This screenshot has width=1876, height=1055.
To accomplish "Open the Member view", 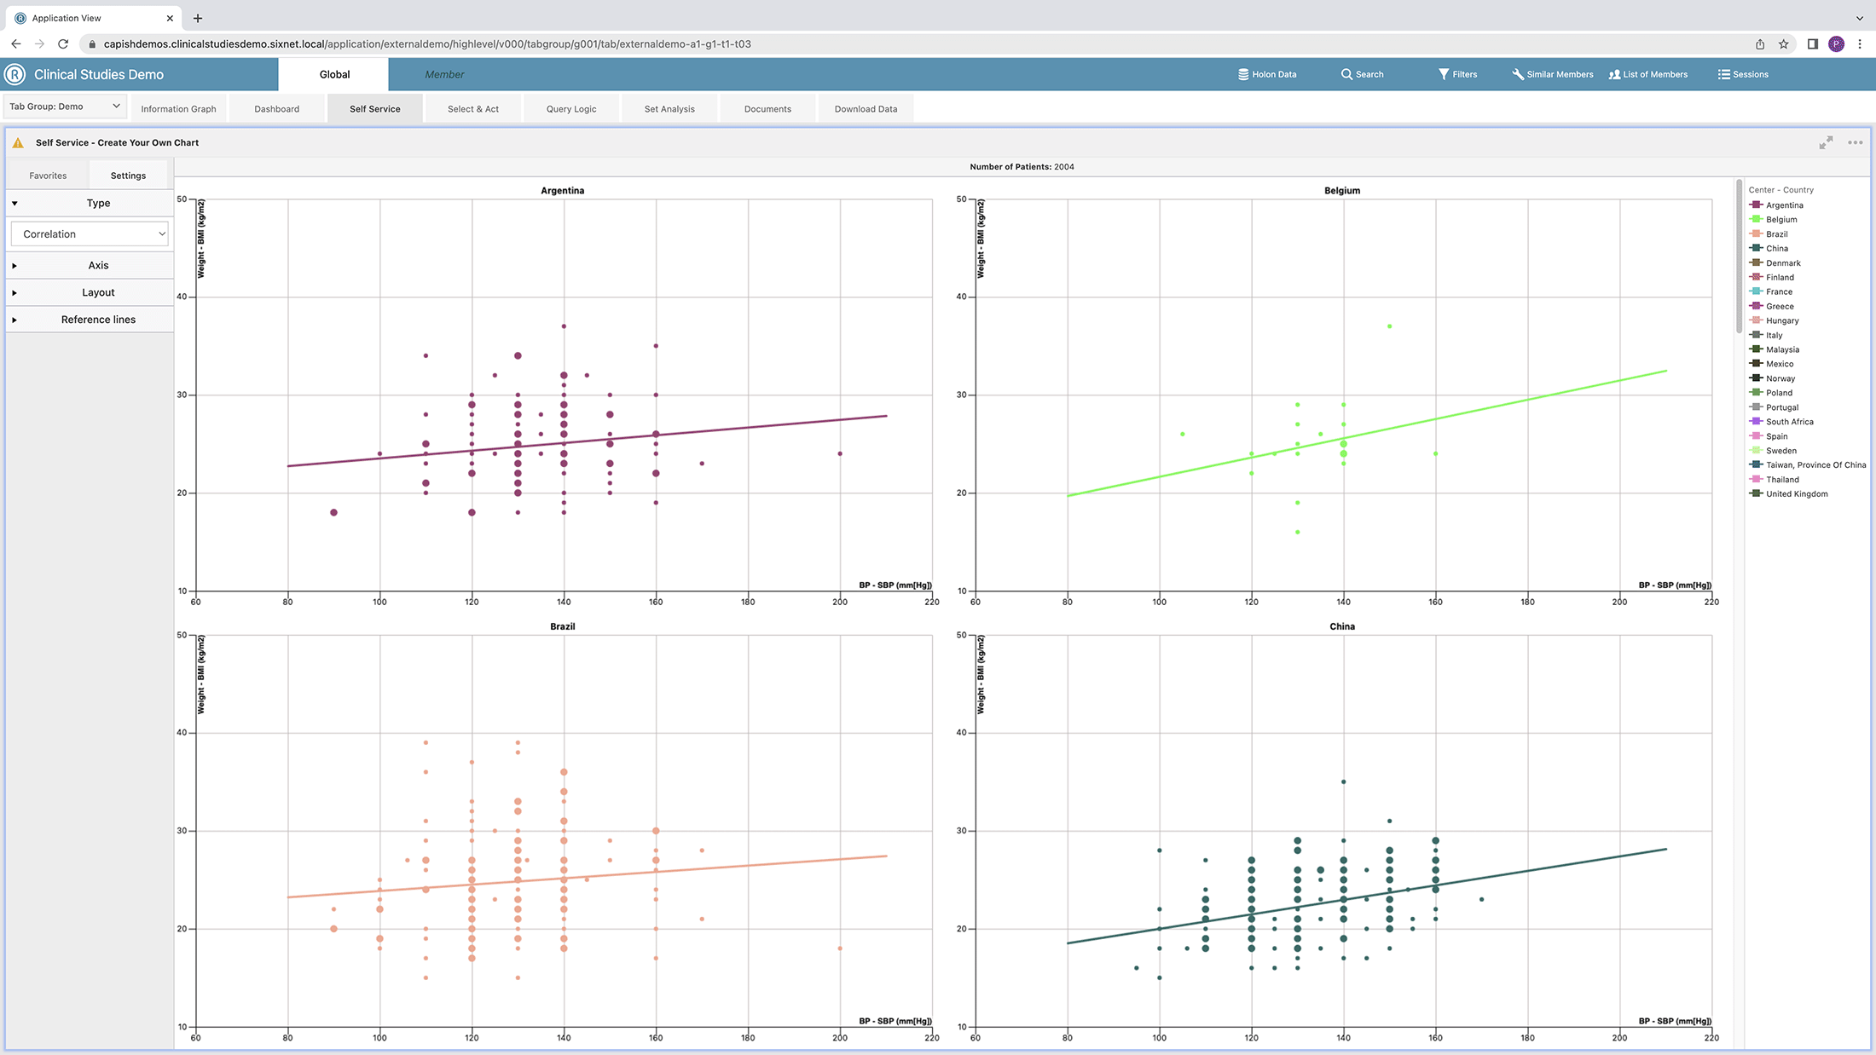I will pyautogui.click(x=444, y=74).
